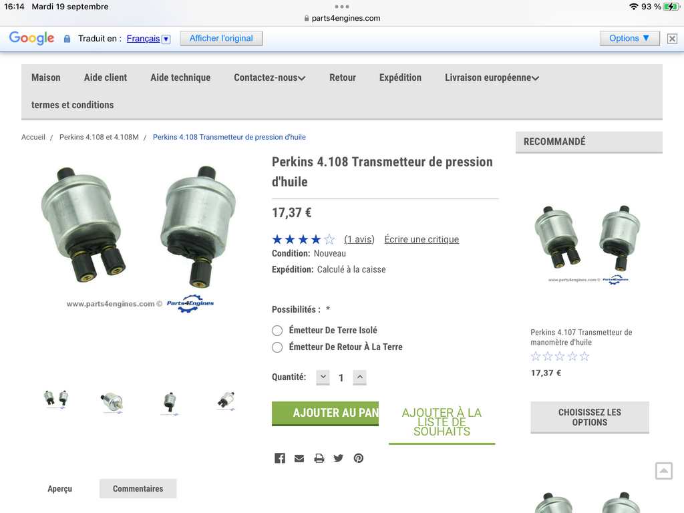Click the print page icon
The width and height of the screenshot is (684, 513).
pyautogui.click(x=319, y=458)
